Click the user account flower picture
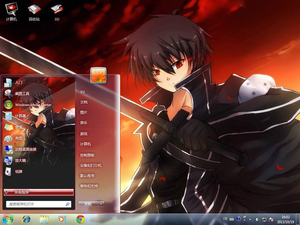The height and width of the screenshot is (225, 300). point(98,75)
